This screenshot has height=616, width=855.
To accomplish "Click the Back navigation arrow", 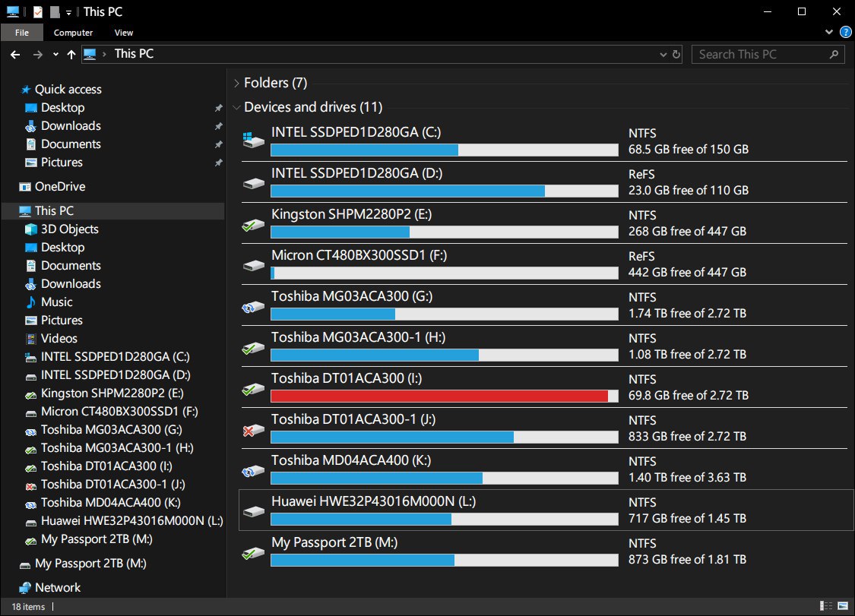I will [15, 55].
